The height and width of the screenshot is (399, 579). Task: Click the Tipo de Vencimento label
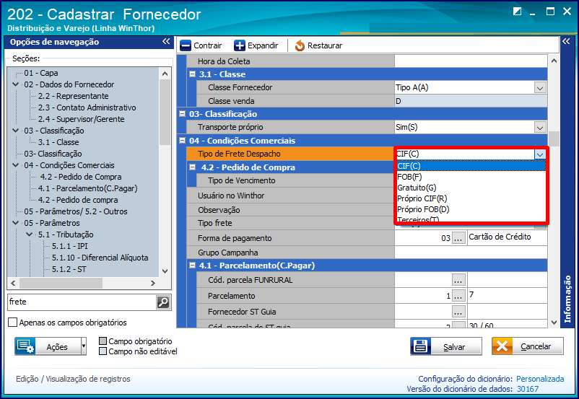242,180
